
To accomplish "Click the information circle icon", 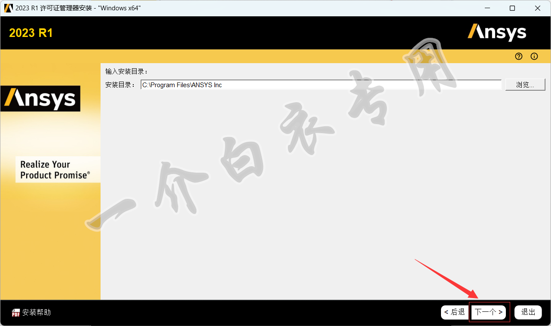I will point(534,56).
